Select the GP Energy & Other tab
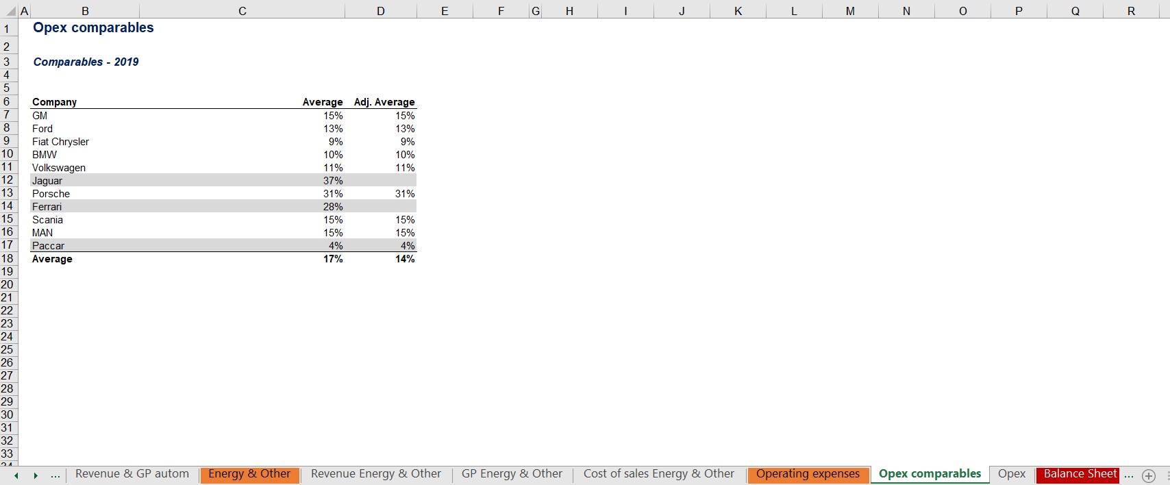Screen dimensions: 1170x485 coord(512,474)
